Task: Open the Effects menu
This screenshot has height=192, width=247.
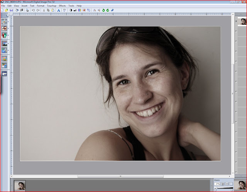Action: click(x=62, y=6)
